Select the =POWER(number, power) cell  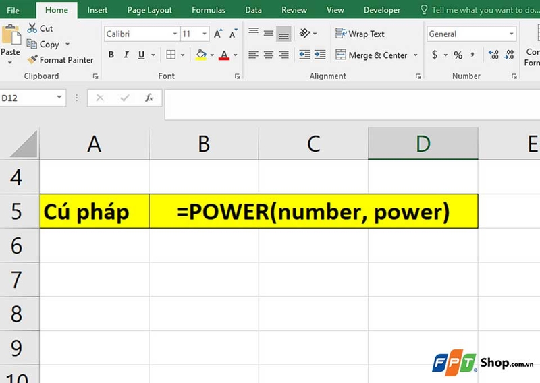point(313,211)
